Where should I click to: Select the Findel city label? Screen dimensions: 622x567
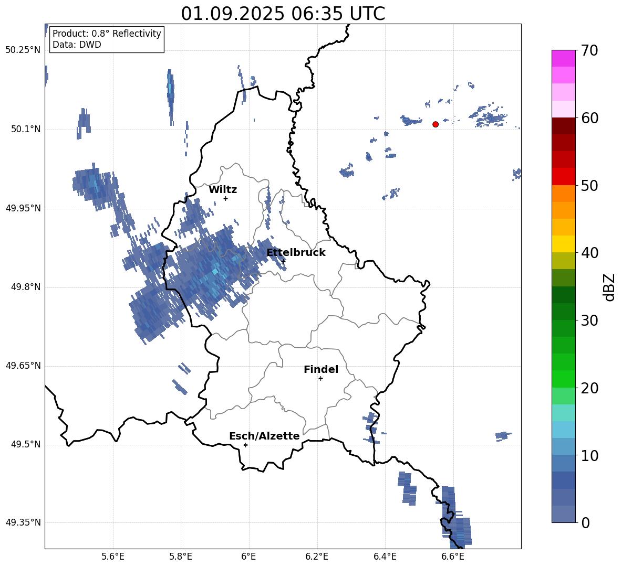click(x=321, y=369)
